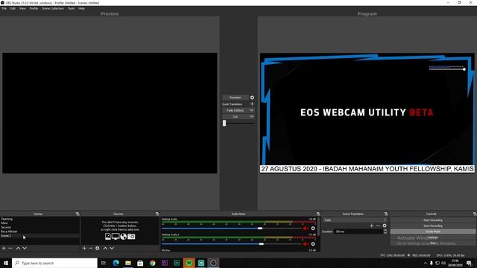
Task: Open the Profile menu
Action: pyautogui.click(x=34, y=8)
